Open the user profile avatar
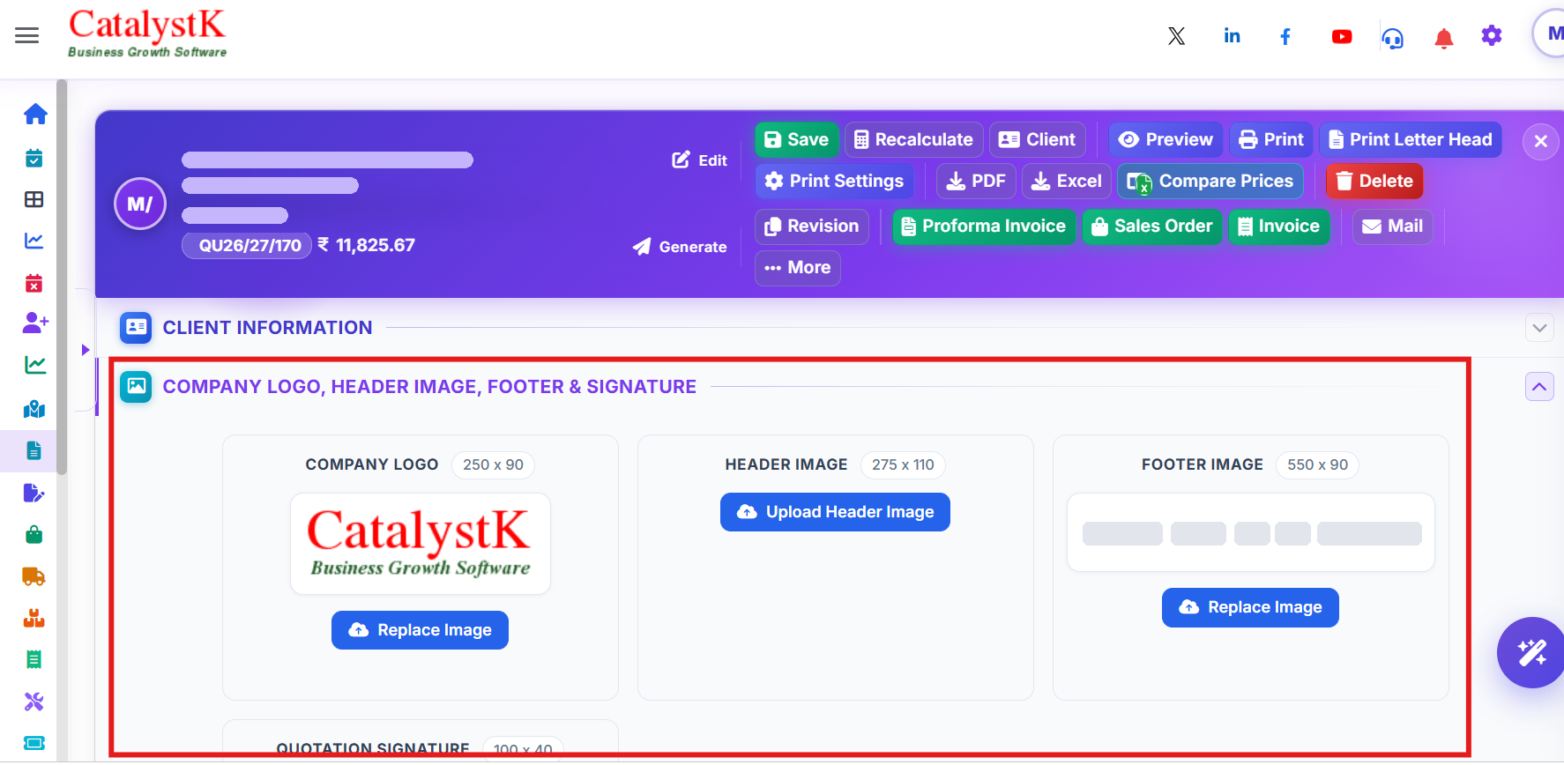 (1550, 33)
